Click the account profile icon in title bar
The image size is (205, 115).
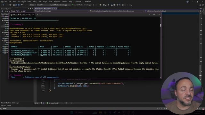click(187, 2)
